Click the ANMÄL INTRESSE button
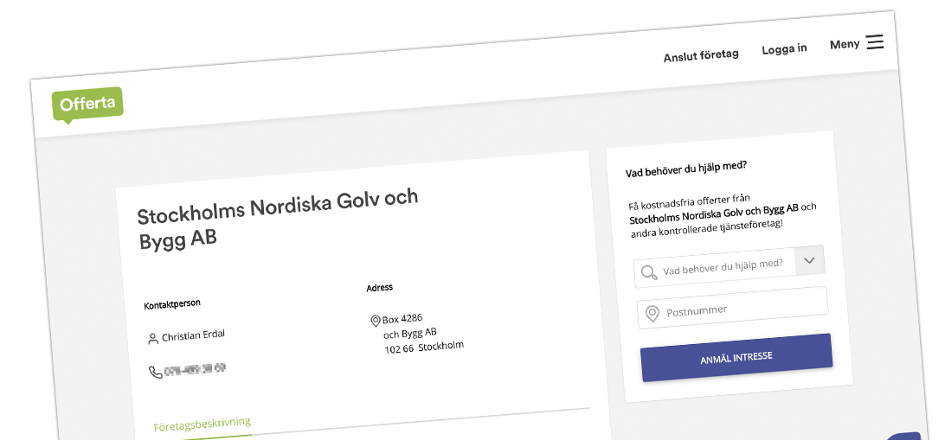 point(736,358)
